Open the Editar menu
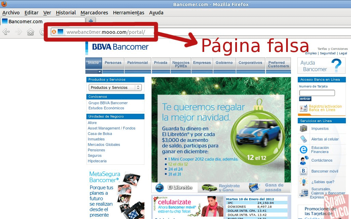 click(31, 13)
